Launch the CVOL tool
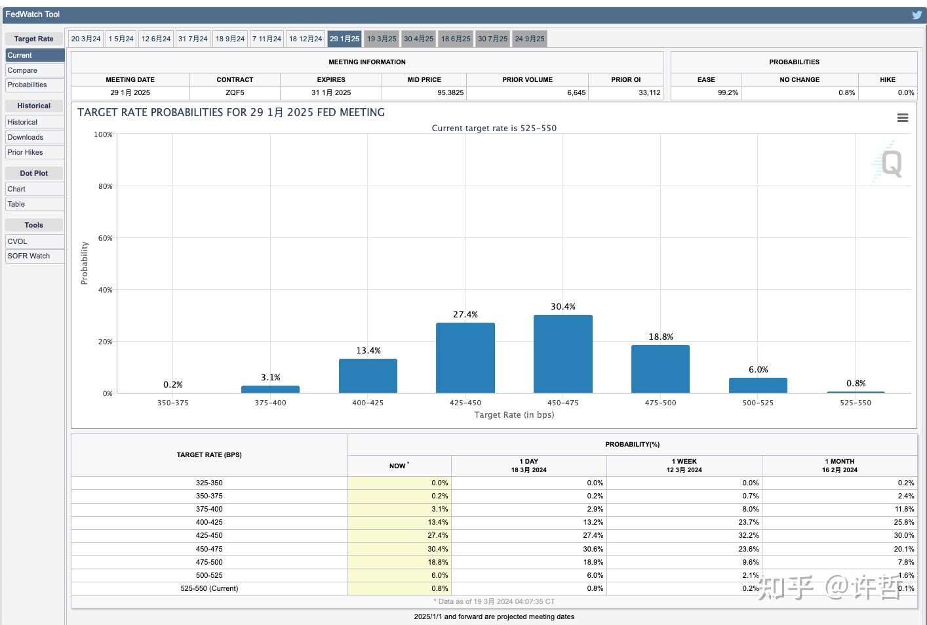The image size is (927, 625). coord(35,241)
